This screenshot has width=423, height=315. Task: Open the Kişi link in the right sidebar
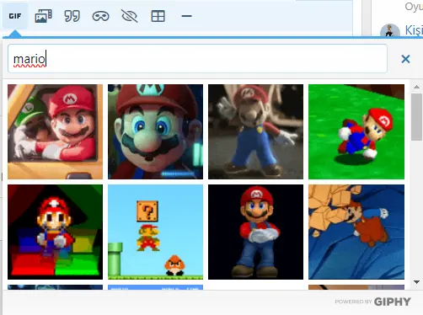(414, 29)
